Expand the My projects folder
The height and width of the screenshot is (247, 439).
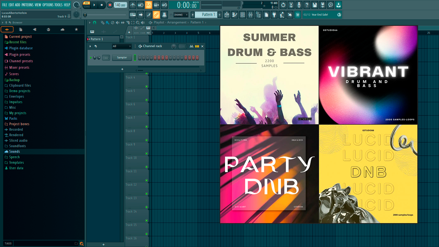18,113
